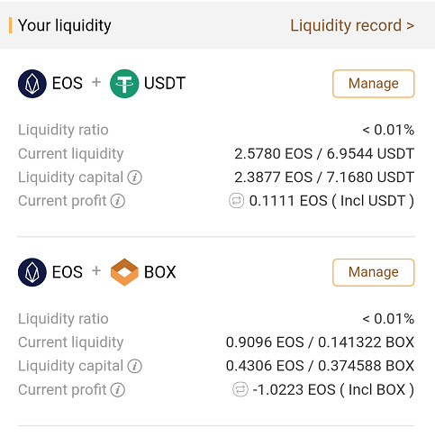Toggle profit currency swap for EOS/USDT

[236, 201]
